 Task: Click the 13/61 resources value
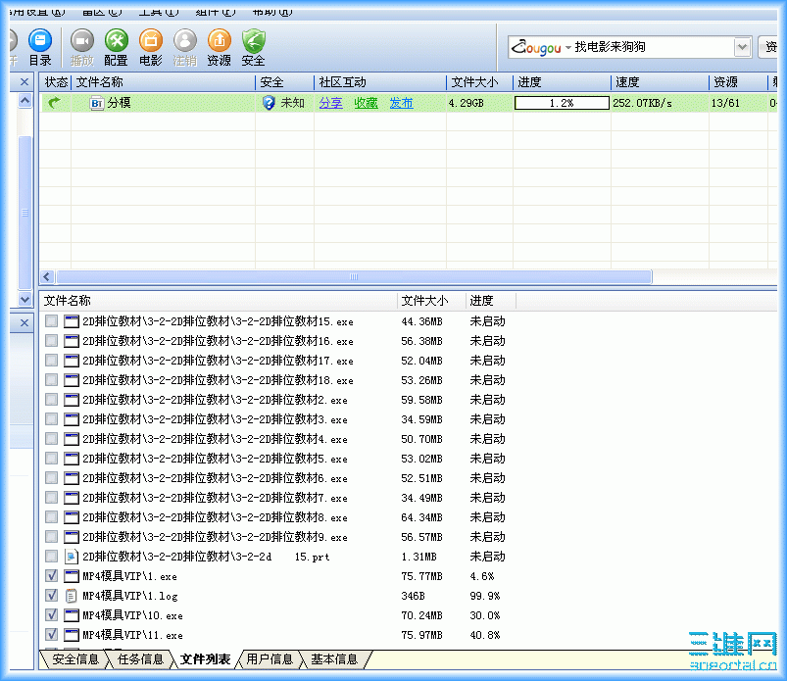pyautogui.click(x=725, y=103)
